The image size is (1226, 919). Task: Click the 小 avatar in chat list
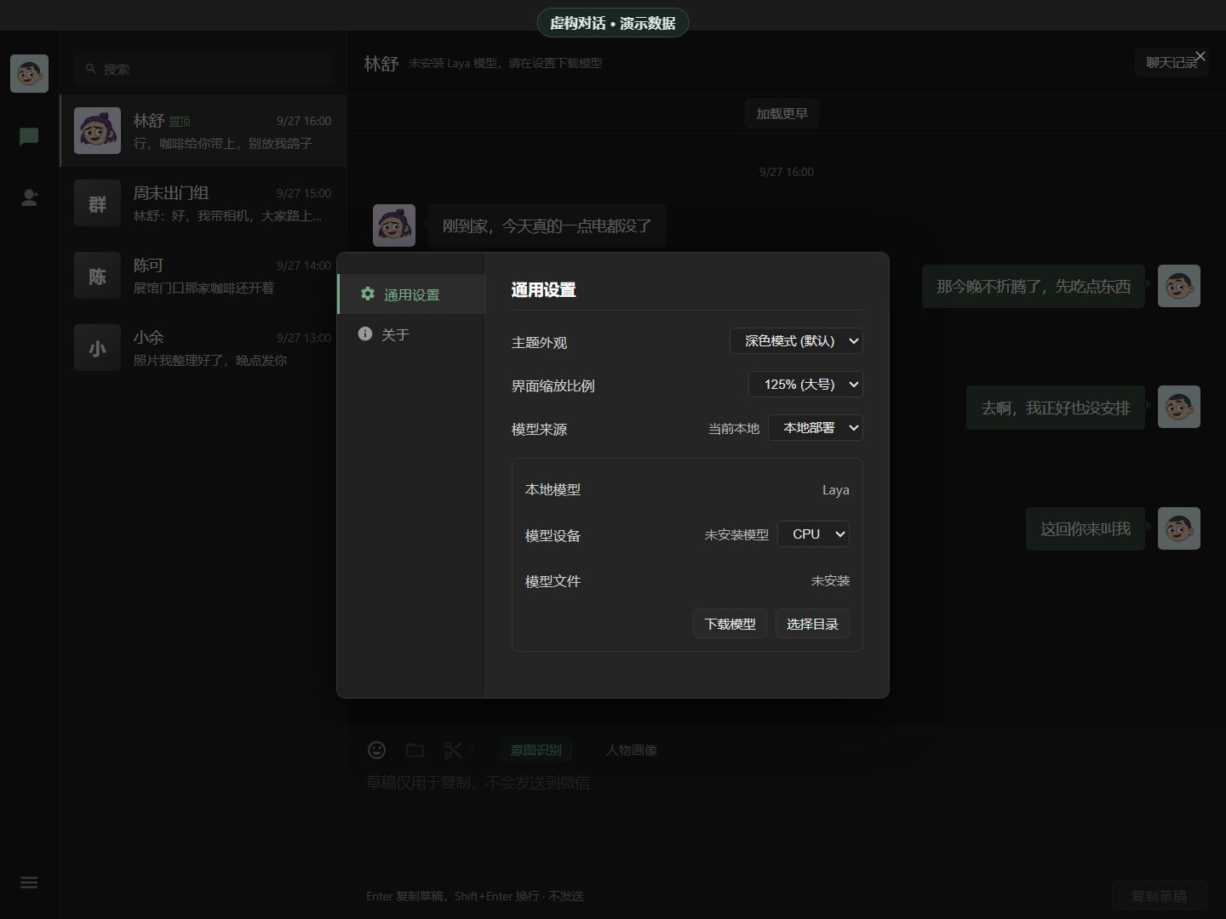(97, 348)
